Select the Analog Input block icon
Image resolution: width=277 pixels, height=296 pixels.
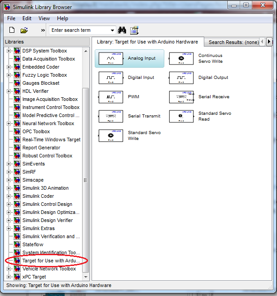point(110,59)
